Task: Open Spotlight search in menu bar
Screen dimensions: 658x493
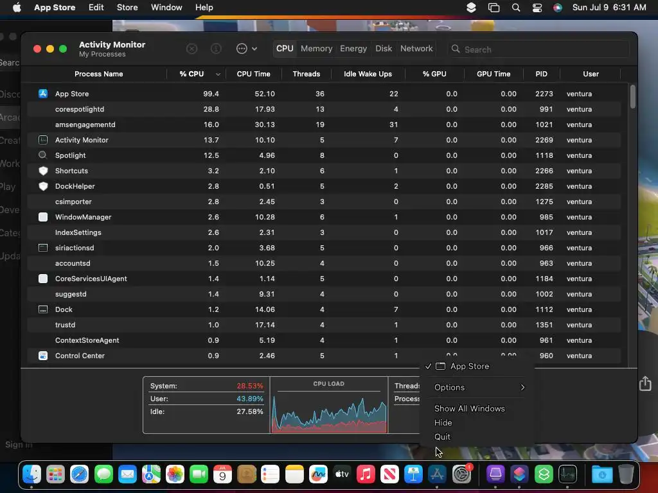Action: (516, 8)
